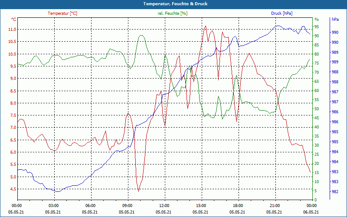Image resolution: width=347 pixels, height=217 pixels.
Task: Click the '75' humidity axis tick
Action: tap(317, 63)
